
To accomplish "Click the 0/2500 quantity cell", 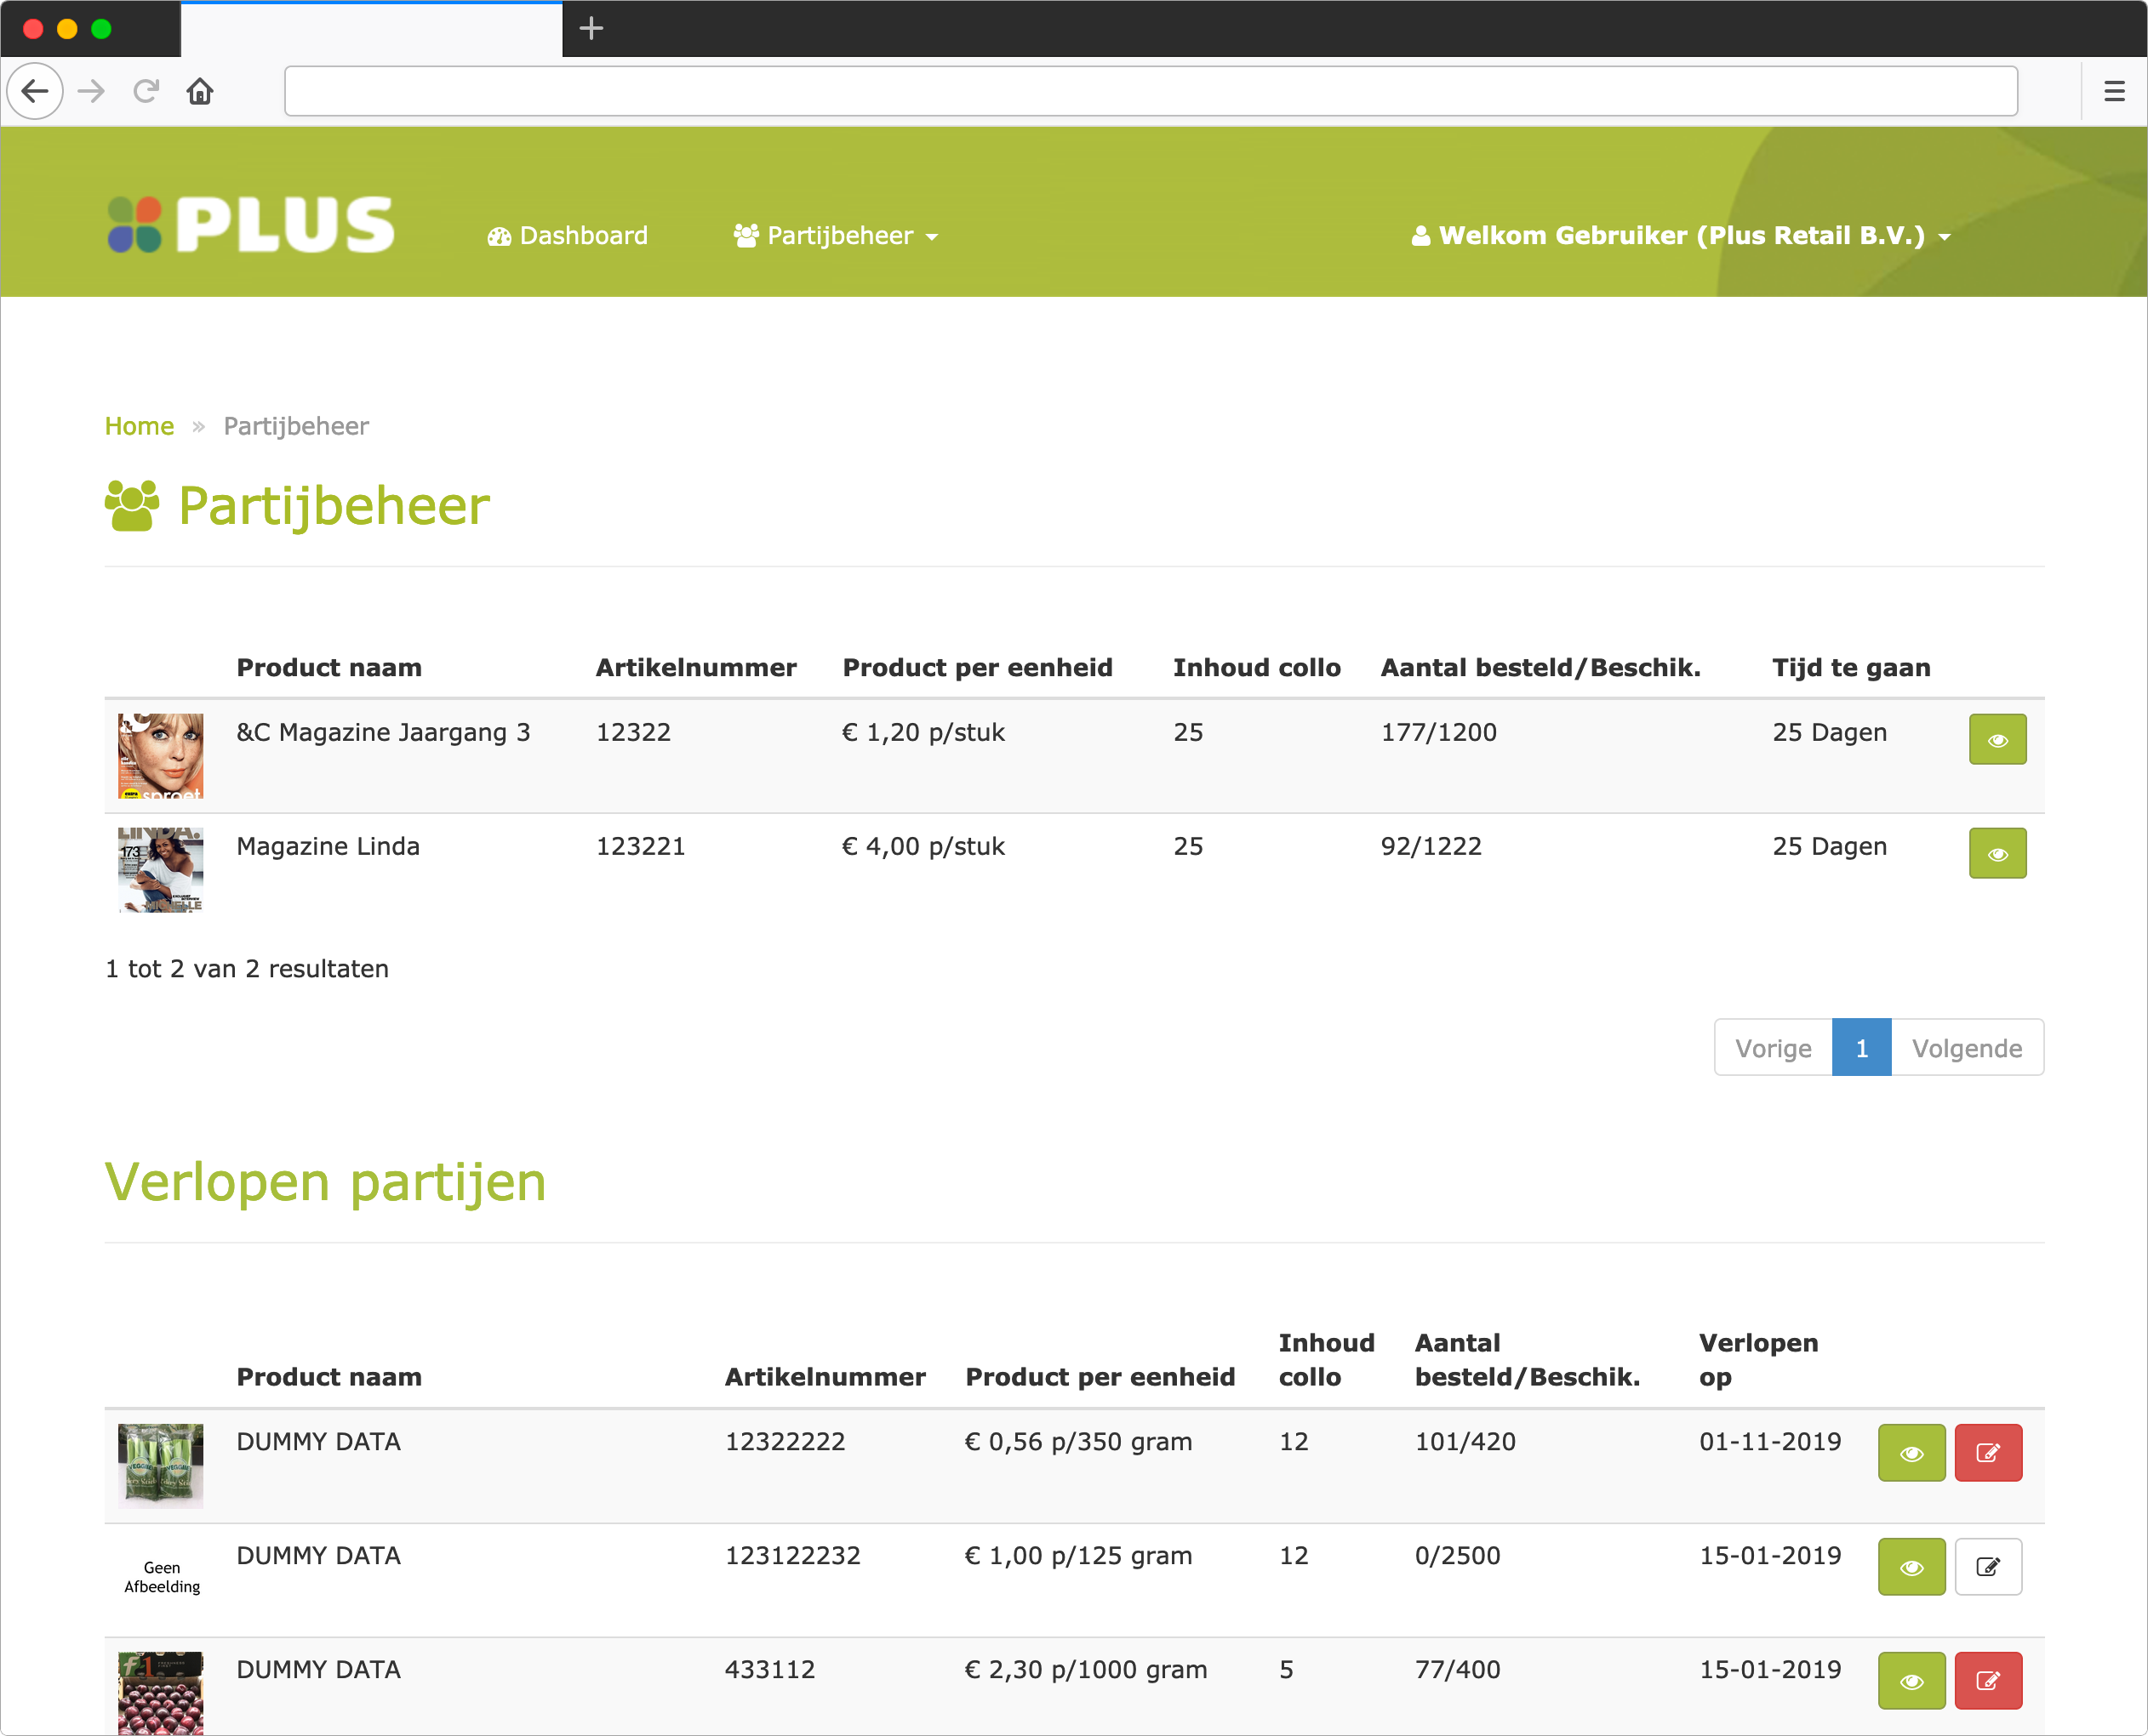I will coord(1457,1555).
